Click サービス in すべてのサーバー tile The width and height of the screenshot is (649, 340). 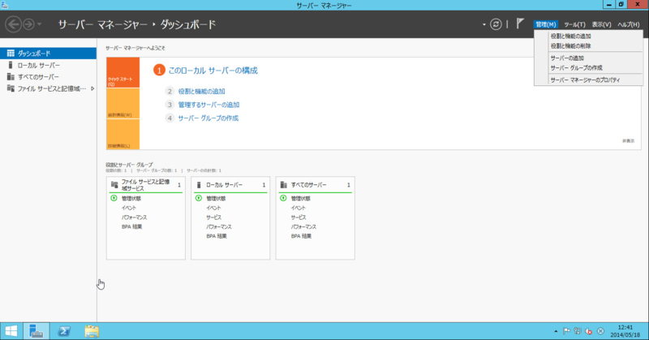coord(298,217)
